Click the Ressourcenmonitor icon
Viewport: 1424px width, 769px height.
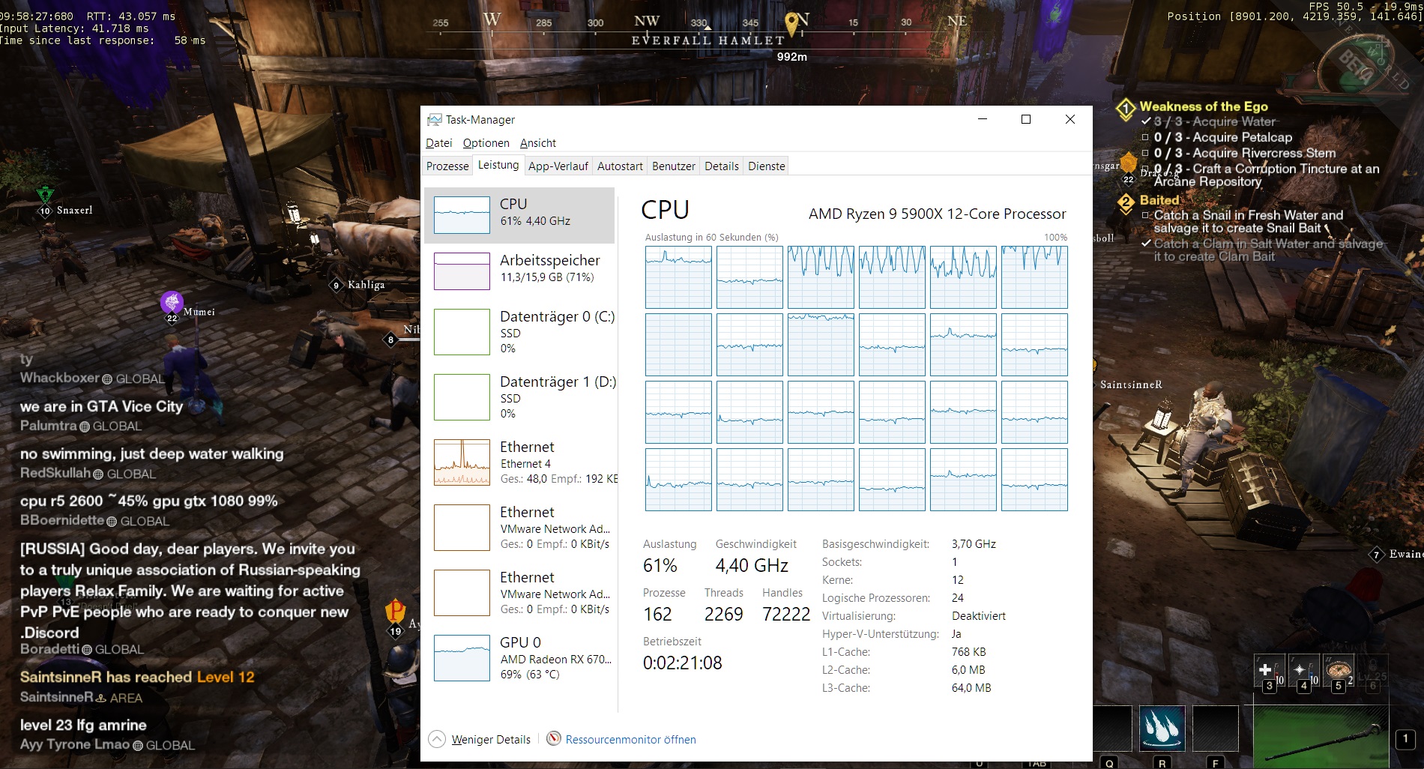pos(554,739)
